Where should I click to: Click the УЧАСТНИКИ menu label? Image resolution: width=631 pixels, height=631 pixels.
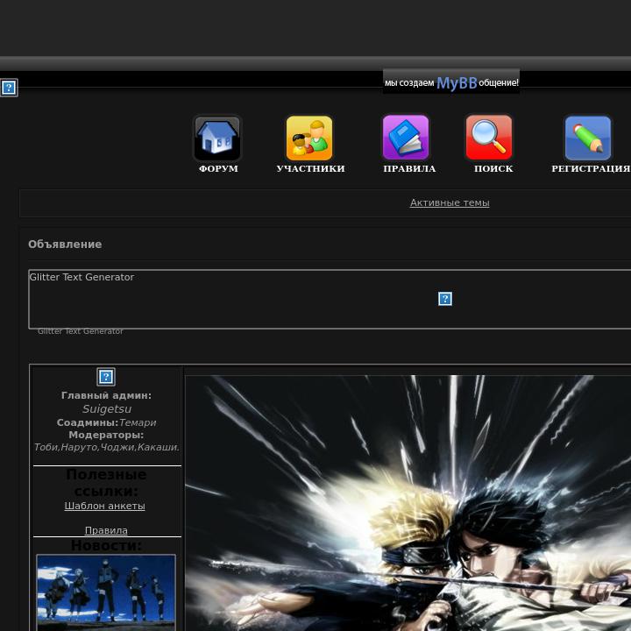click(x=310, y=168)
